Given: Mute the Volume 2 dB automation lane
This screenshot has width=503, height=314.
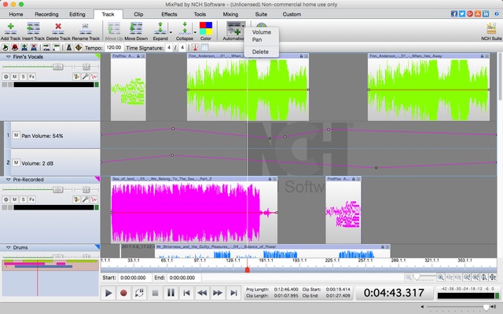Looking at the screenshot, I should pyautogui.click(x=16, y=162).
